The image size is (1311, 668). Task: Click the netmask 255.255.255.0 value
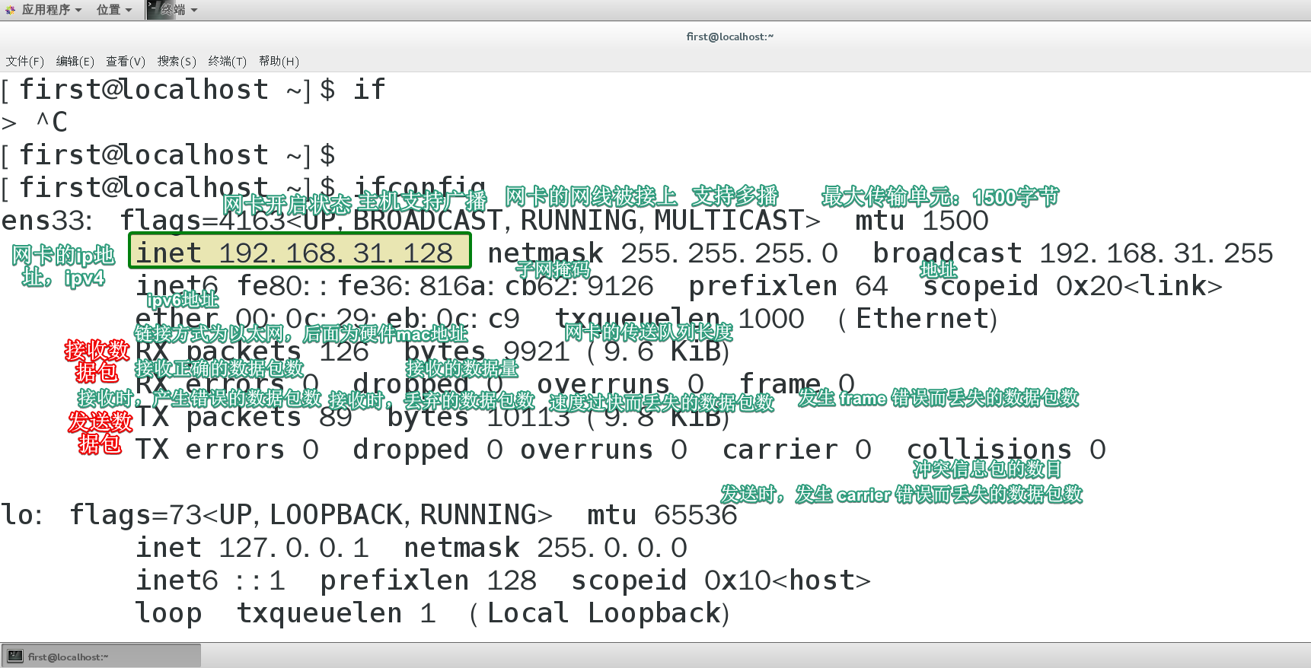662,253
